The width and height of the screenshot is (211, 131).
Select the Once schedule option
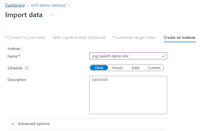click(99, 68)
